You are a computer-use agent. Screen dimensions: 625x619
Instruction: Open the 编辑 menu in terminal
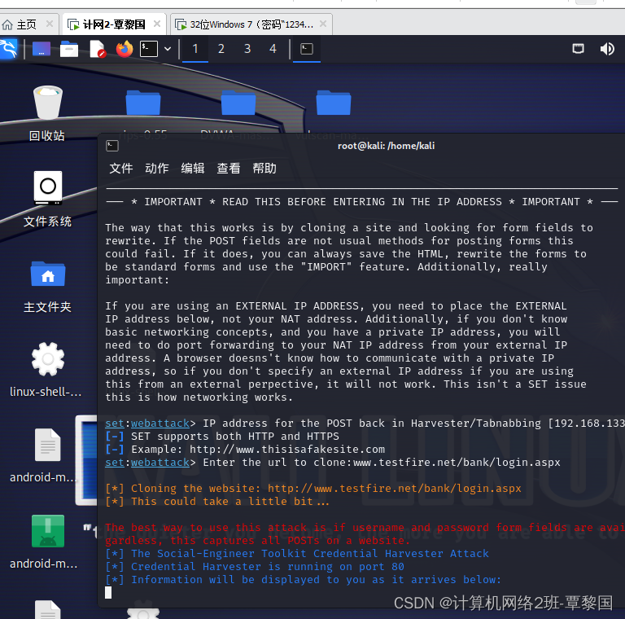point(193,169)
